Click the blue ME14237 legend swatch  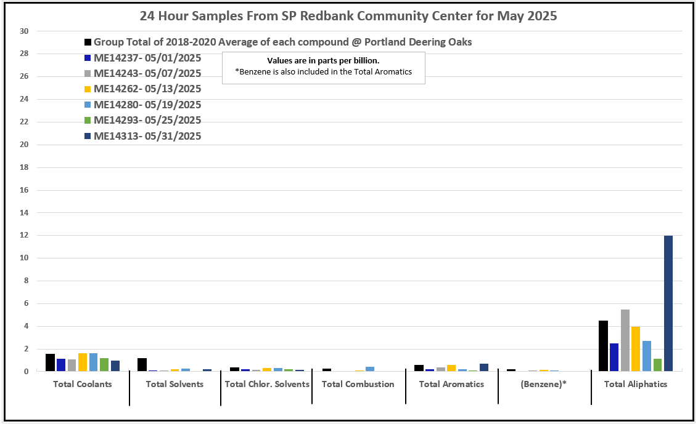click(x=88, y=58)
